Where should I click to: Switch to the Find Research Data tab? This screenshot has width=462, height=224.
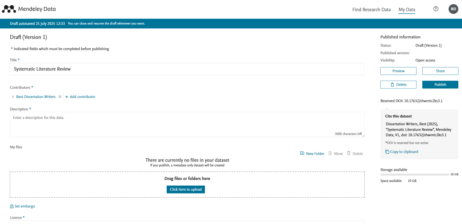[x=371, y=10]
